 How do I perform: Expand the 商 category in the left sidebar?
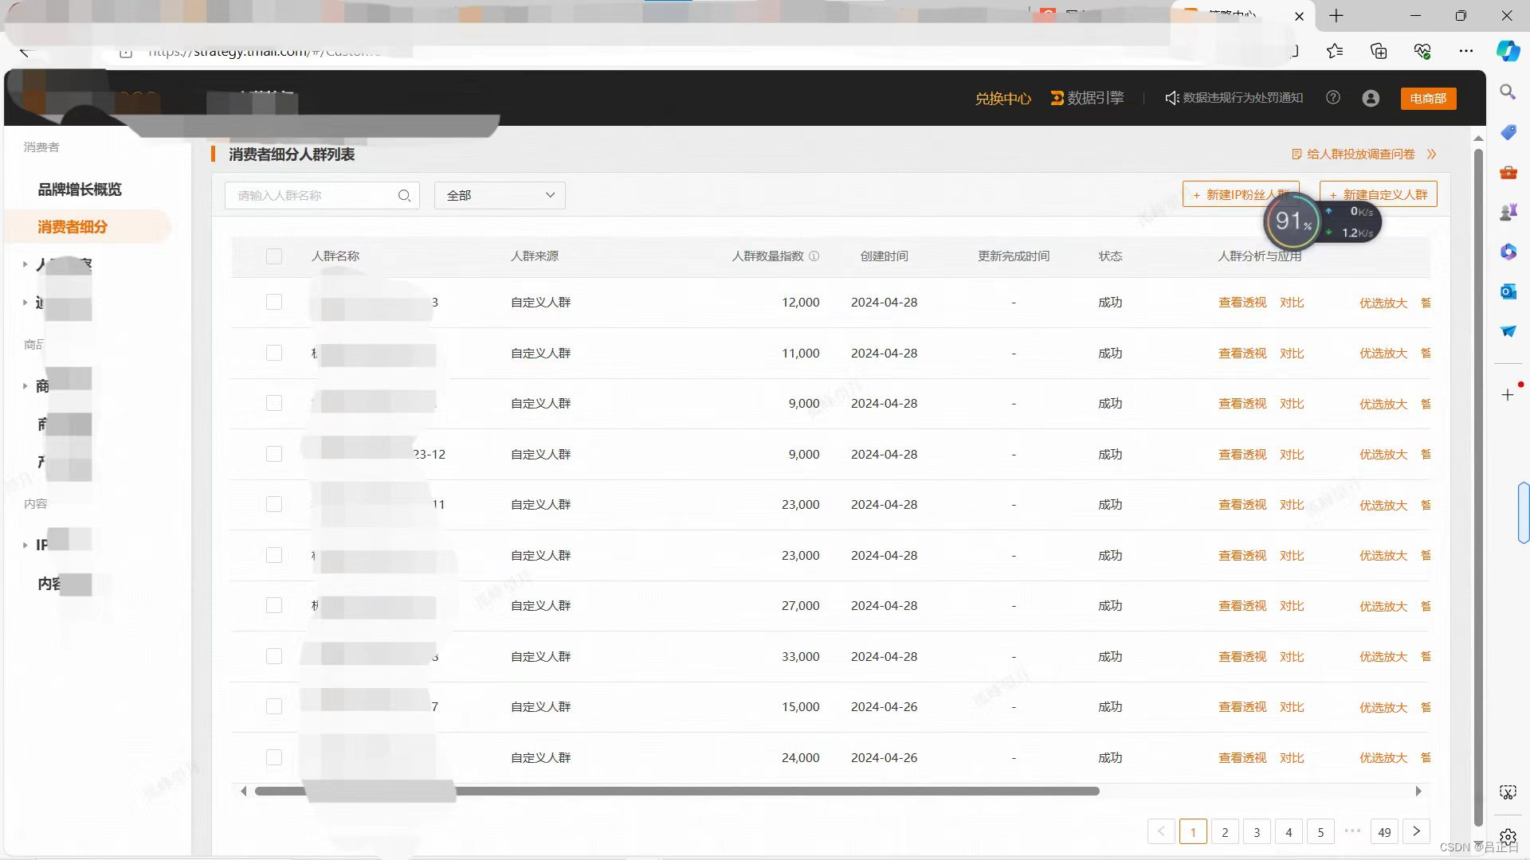point(25,385)
